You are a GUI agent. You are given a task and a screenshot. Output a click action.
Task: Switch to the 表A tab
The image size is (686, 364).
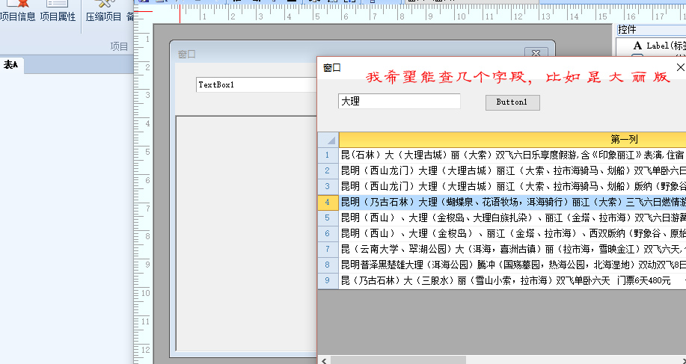[x=11, y=65]
